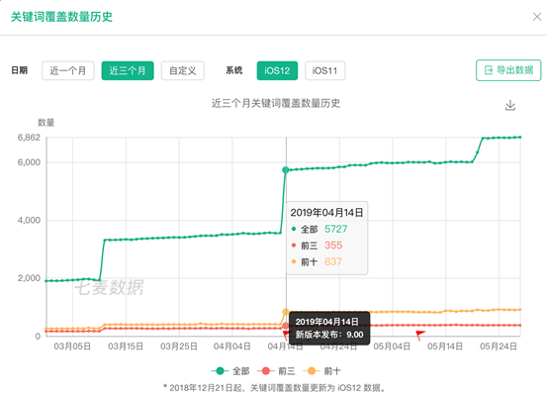
Task: Click y-axis label 2,000
Action: coord(29,278)
